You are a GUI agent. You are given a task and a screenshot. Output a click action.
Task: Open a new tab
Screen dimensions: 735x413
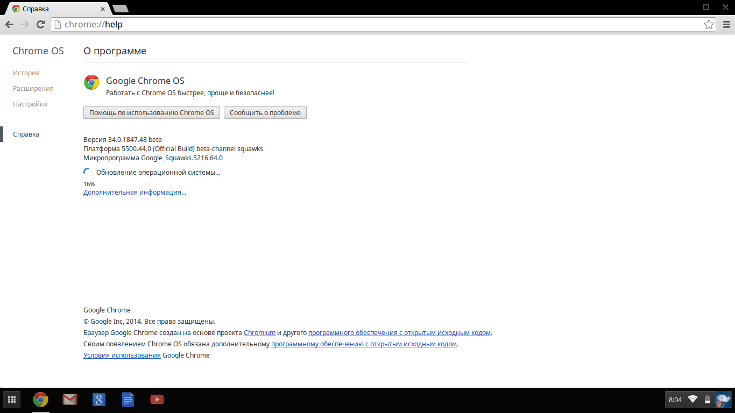120,9
